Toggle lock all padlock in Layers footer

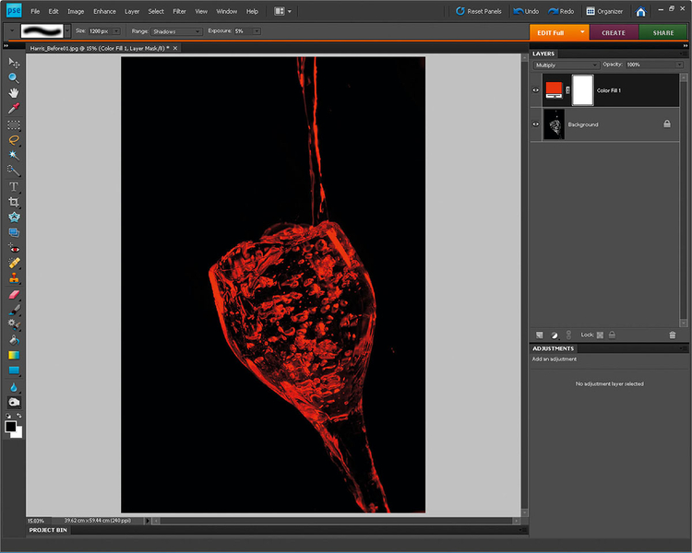click(x=612, y=335)
